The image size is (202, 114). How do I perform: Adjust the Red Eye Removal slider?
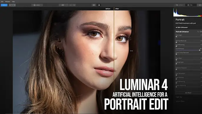click(189, 43)
